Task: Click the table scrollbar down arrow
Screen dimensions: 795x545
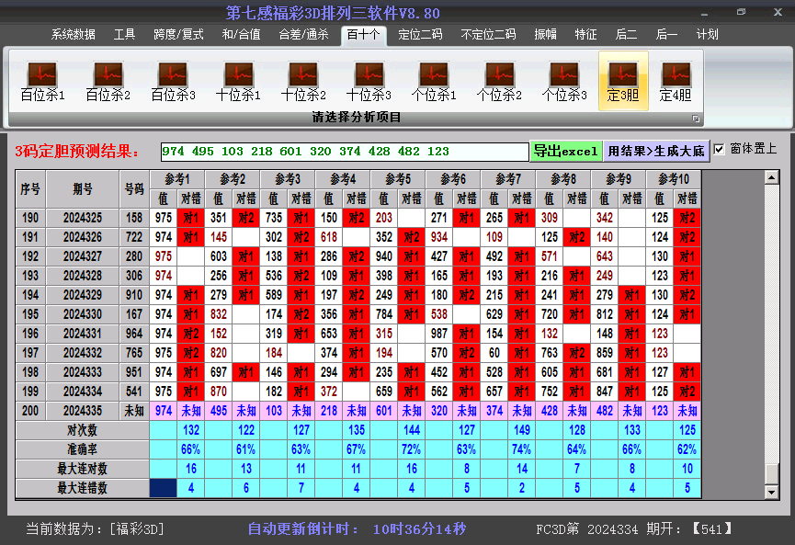Action: tap(772, 492)
